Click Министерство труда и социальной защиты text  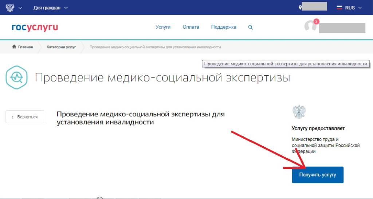click(325, 145)
